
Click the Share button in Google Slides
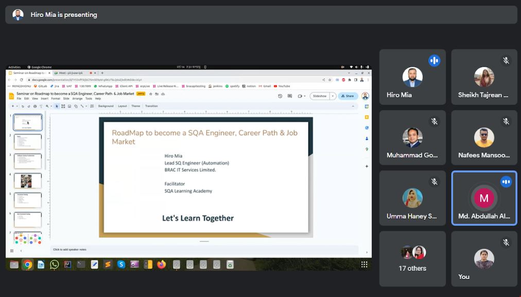[x=348, y=96]
